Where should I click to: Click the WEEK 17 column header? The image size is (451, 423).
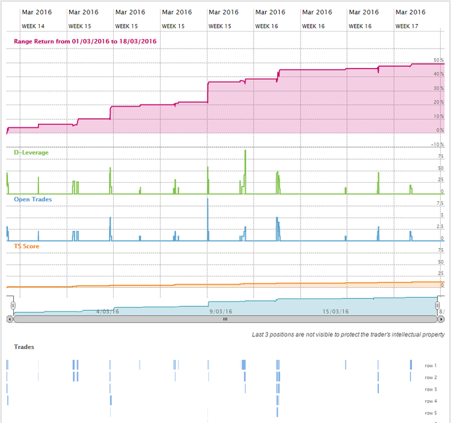click(x=407, y=26)
